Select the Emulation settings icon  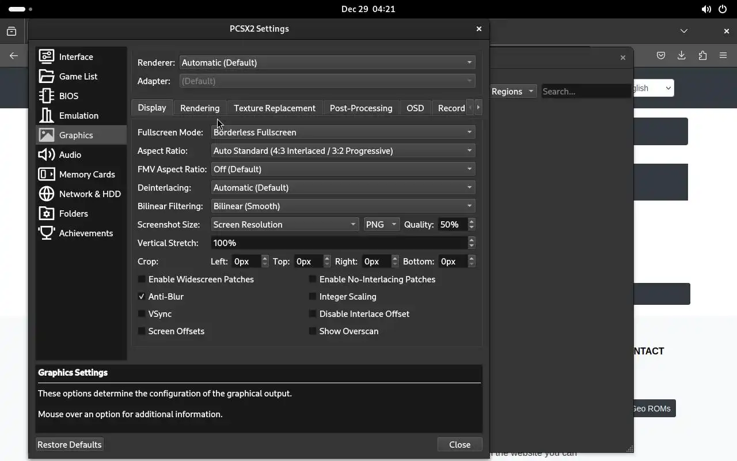click(47, 115)
